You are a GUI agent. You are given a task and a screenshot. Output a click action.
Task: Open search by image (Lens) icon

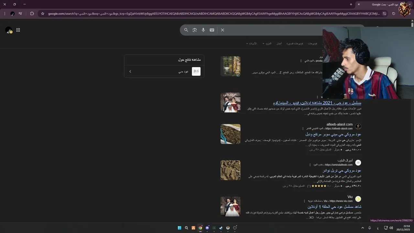click(195, 30)
